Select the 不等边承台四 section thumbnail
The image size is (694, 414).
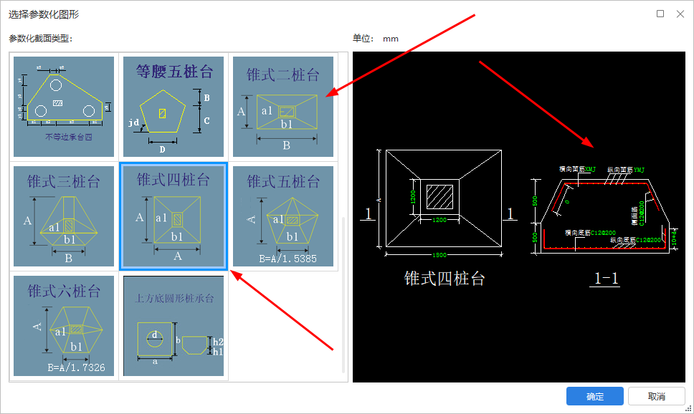pyautogui.click(x=64, y=107)
